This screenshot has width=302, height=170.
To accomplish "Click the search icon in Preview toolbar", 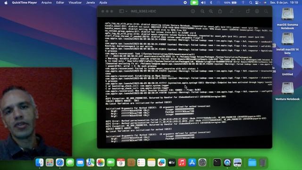I will [266, 11].
